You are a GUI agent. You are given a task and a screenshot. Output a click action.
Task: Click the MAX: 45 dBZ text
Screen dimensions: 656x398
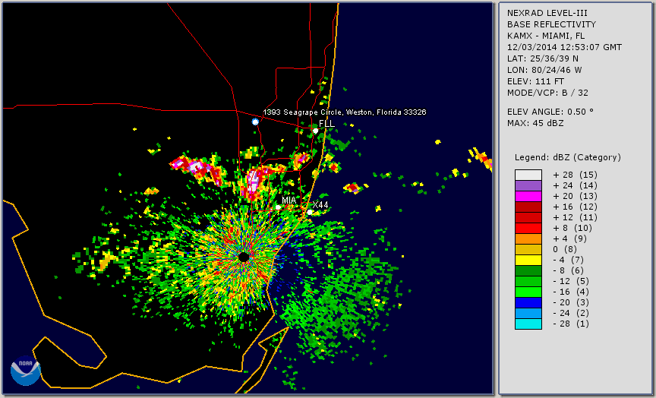pyautogui.click(x=535, y=123)
